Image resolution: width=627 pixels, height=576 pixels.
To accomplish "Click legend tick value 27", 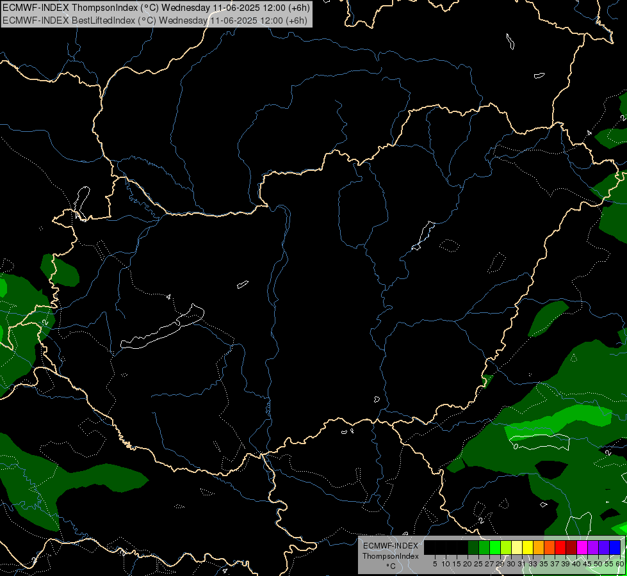I will point(489,564).
